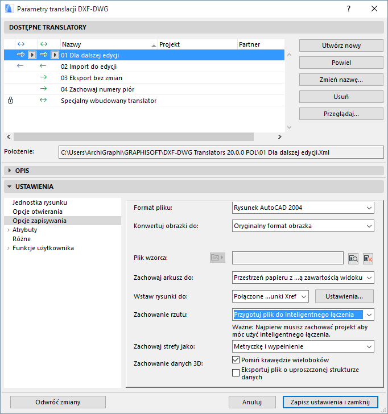Image resolution: width=388 pixels, height=414 pixels.
Task: Click Odwróć zmiany button
Action: pos(58,402)
